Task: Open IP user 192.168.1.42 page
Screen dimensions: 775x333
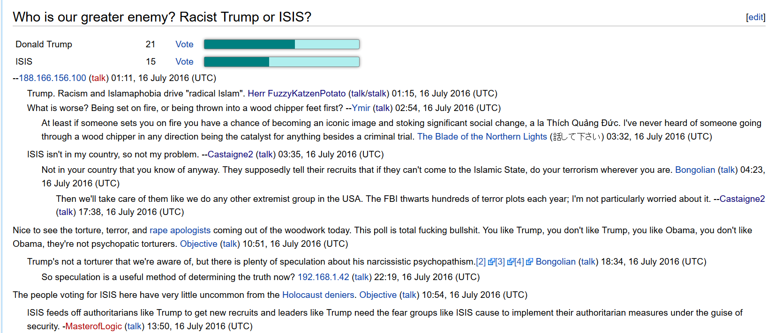Action: pyautogui.click(x=324, y=277)
